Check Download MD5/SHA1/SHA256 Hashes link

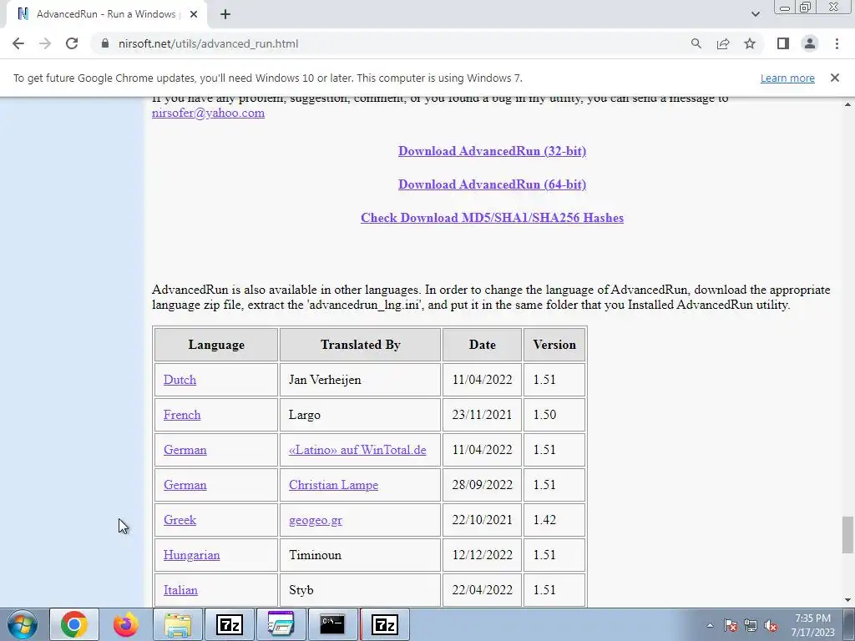492,218
